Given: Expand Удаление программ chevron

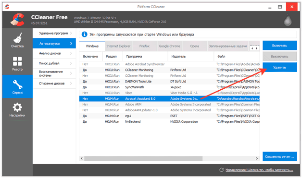Looking at the screenshot, I should [71, 33].
